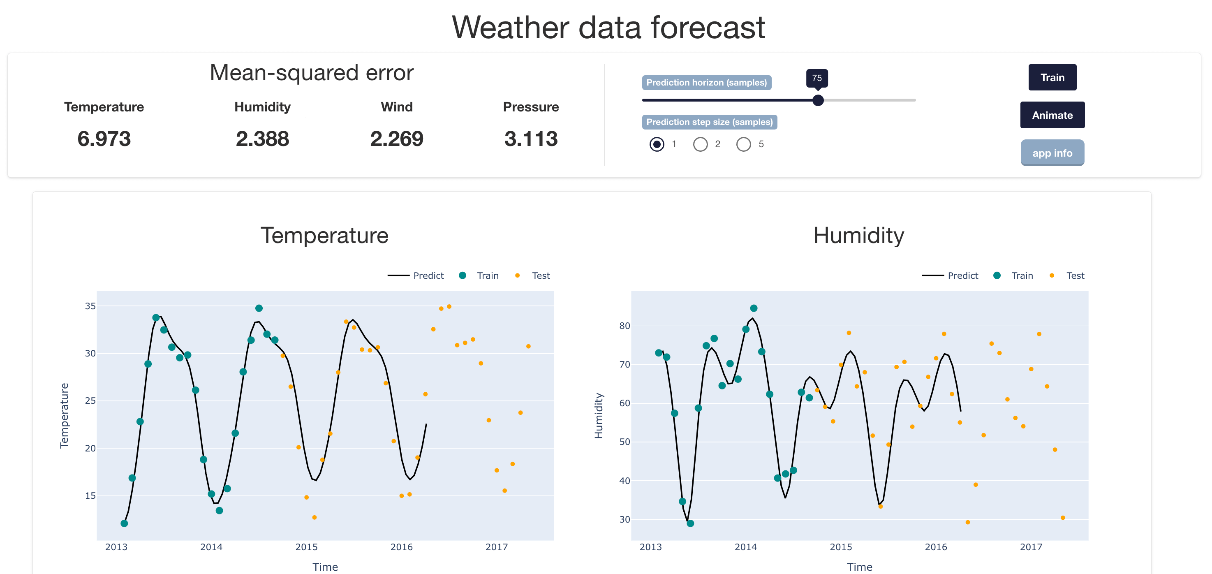
Task: Click the prediction horizon slider handle
Action: coord(818,100)
